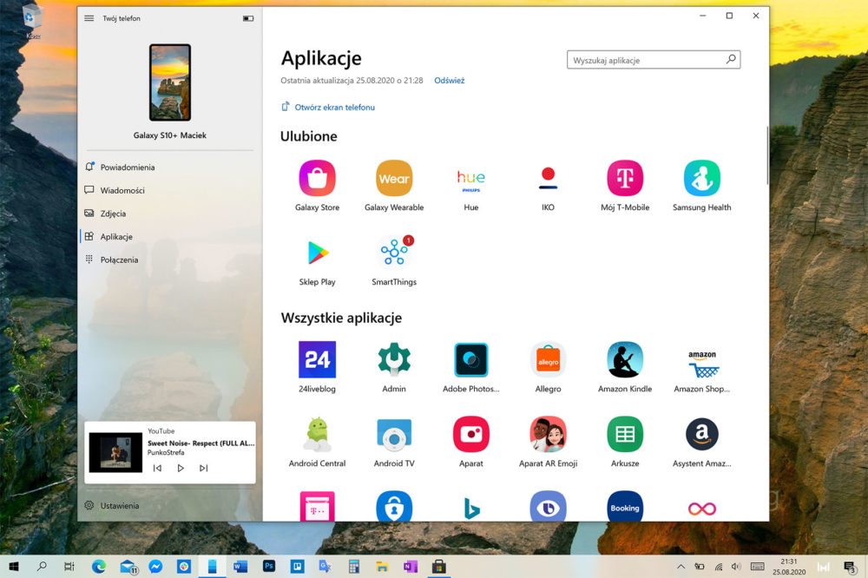
Task: Click the YouTube album thumbnail
Action: click(x=115, y=452)
